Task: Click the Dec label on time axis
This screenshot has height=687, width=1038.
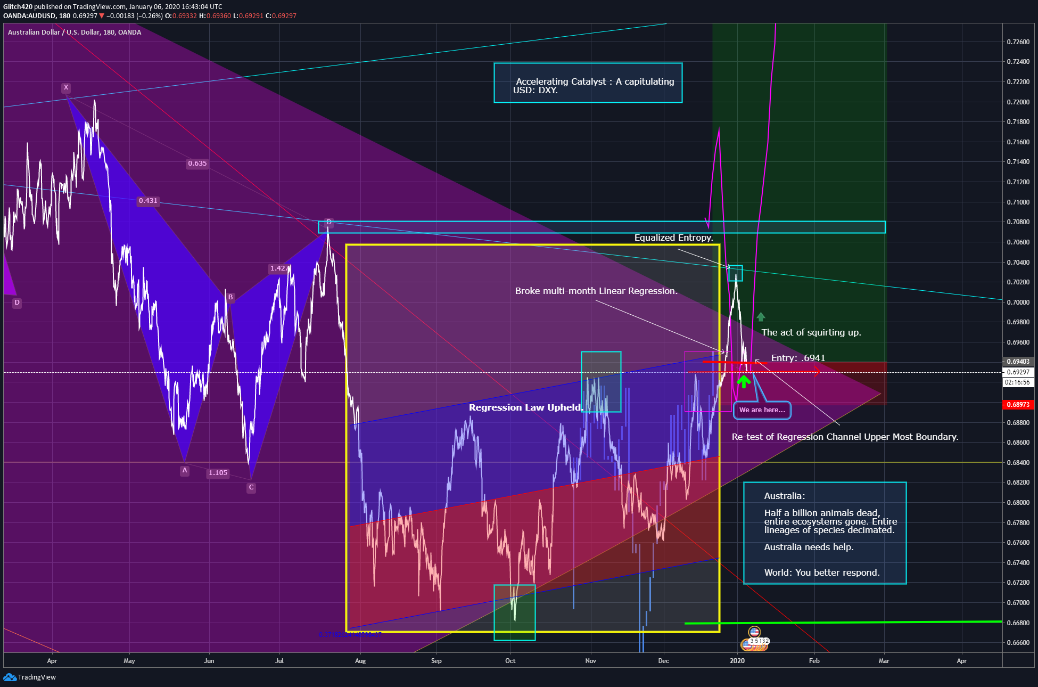Action: point(663,661)
